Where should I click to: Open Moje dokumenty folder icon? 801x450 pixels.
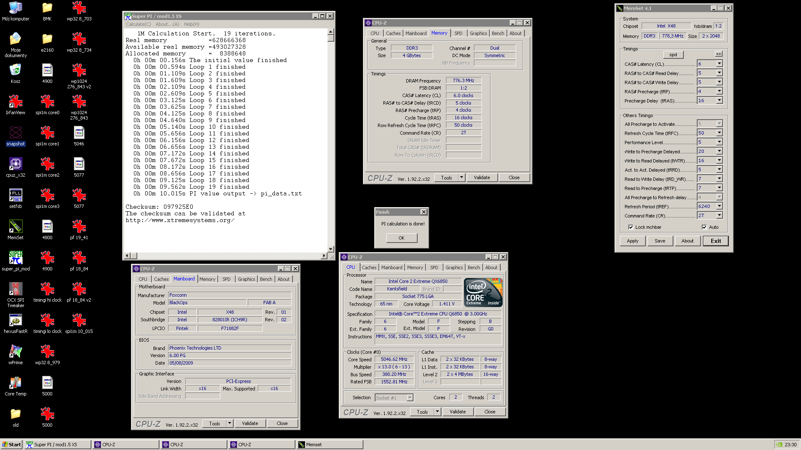(15, 45)
